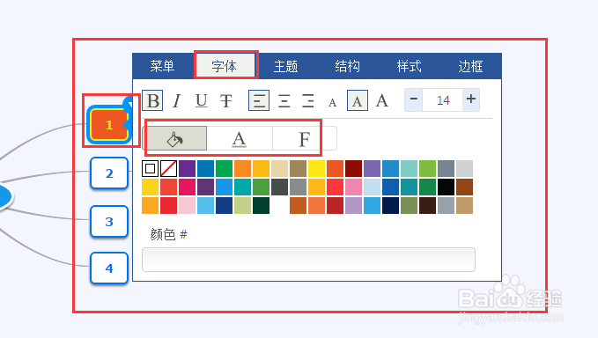This screenshot has width=598, height=338.
Task: Pick the beige swatch in the first row
Action: point(279,168)
